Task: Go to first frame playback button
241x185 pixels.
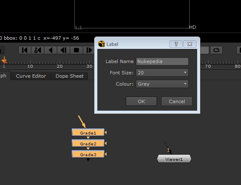Action: pyautogui.click(x=25, y=50)
